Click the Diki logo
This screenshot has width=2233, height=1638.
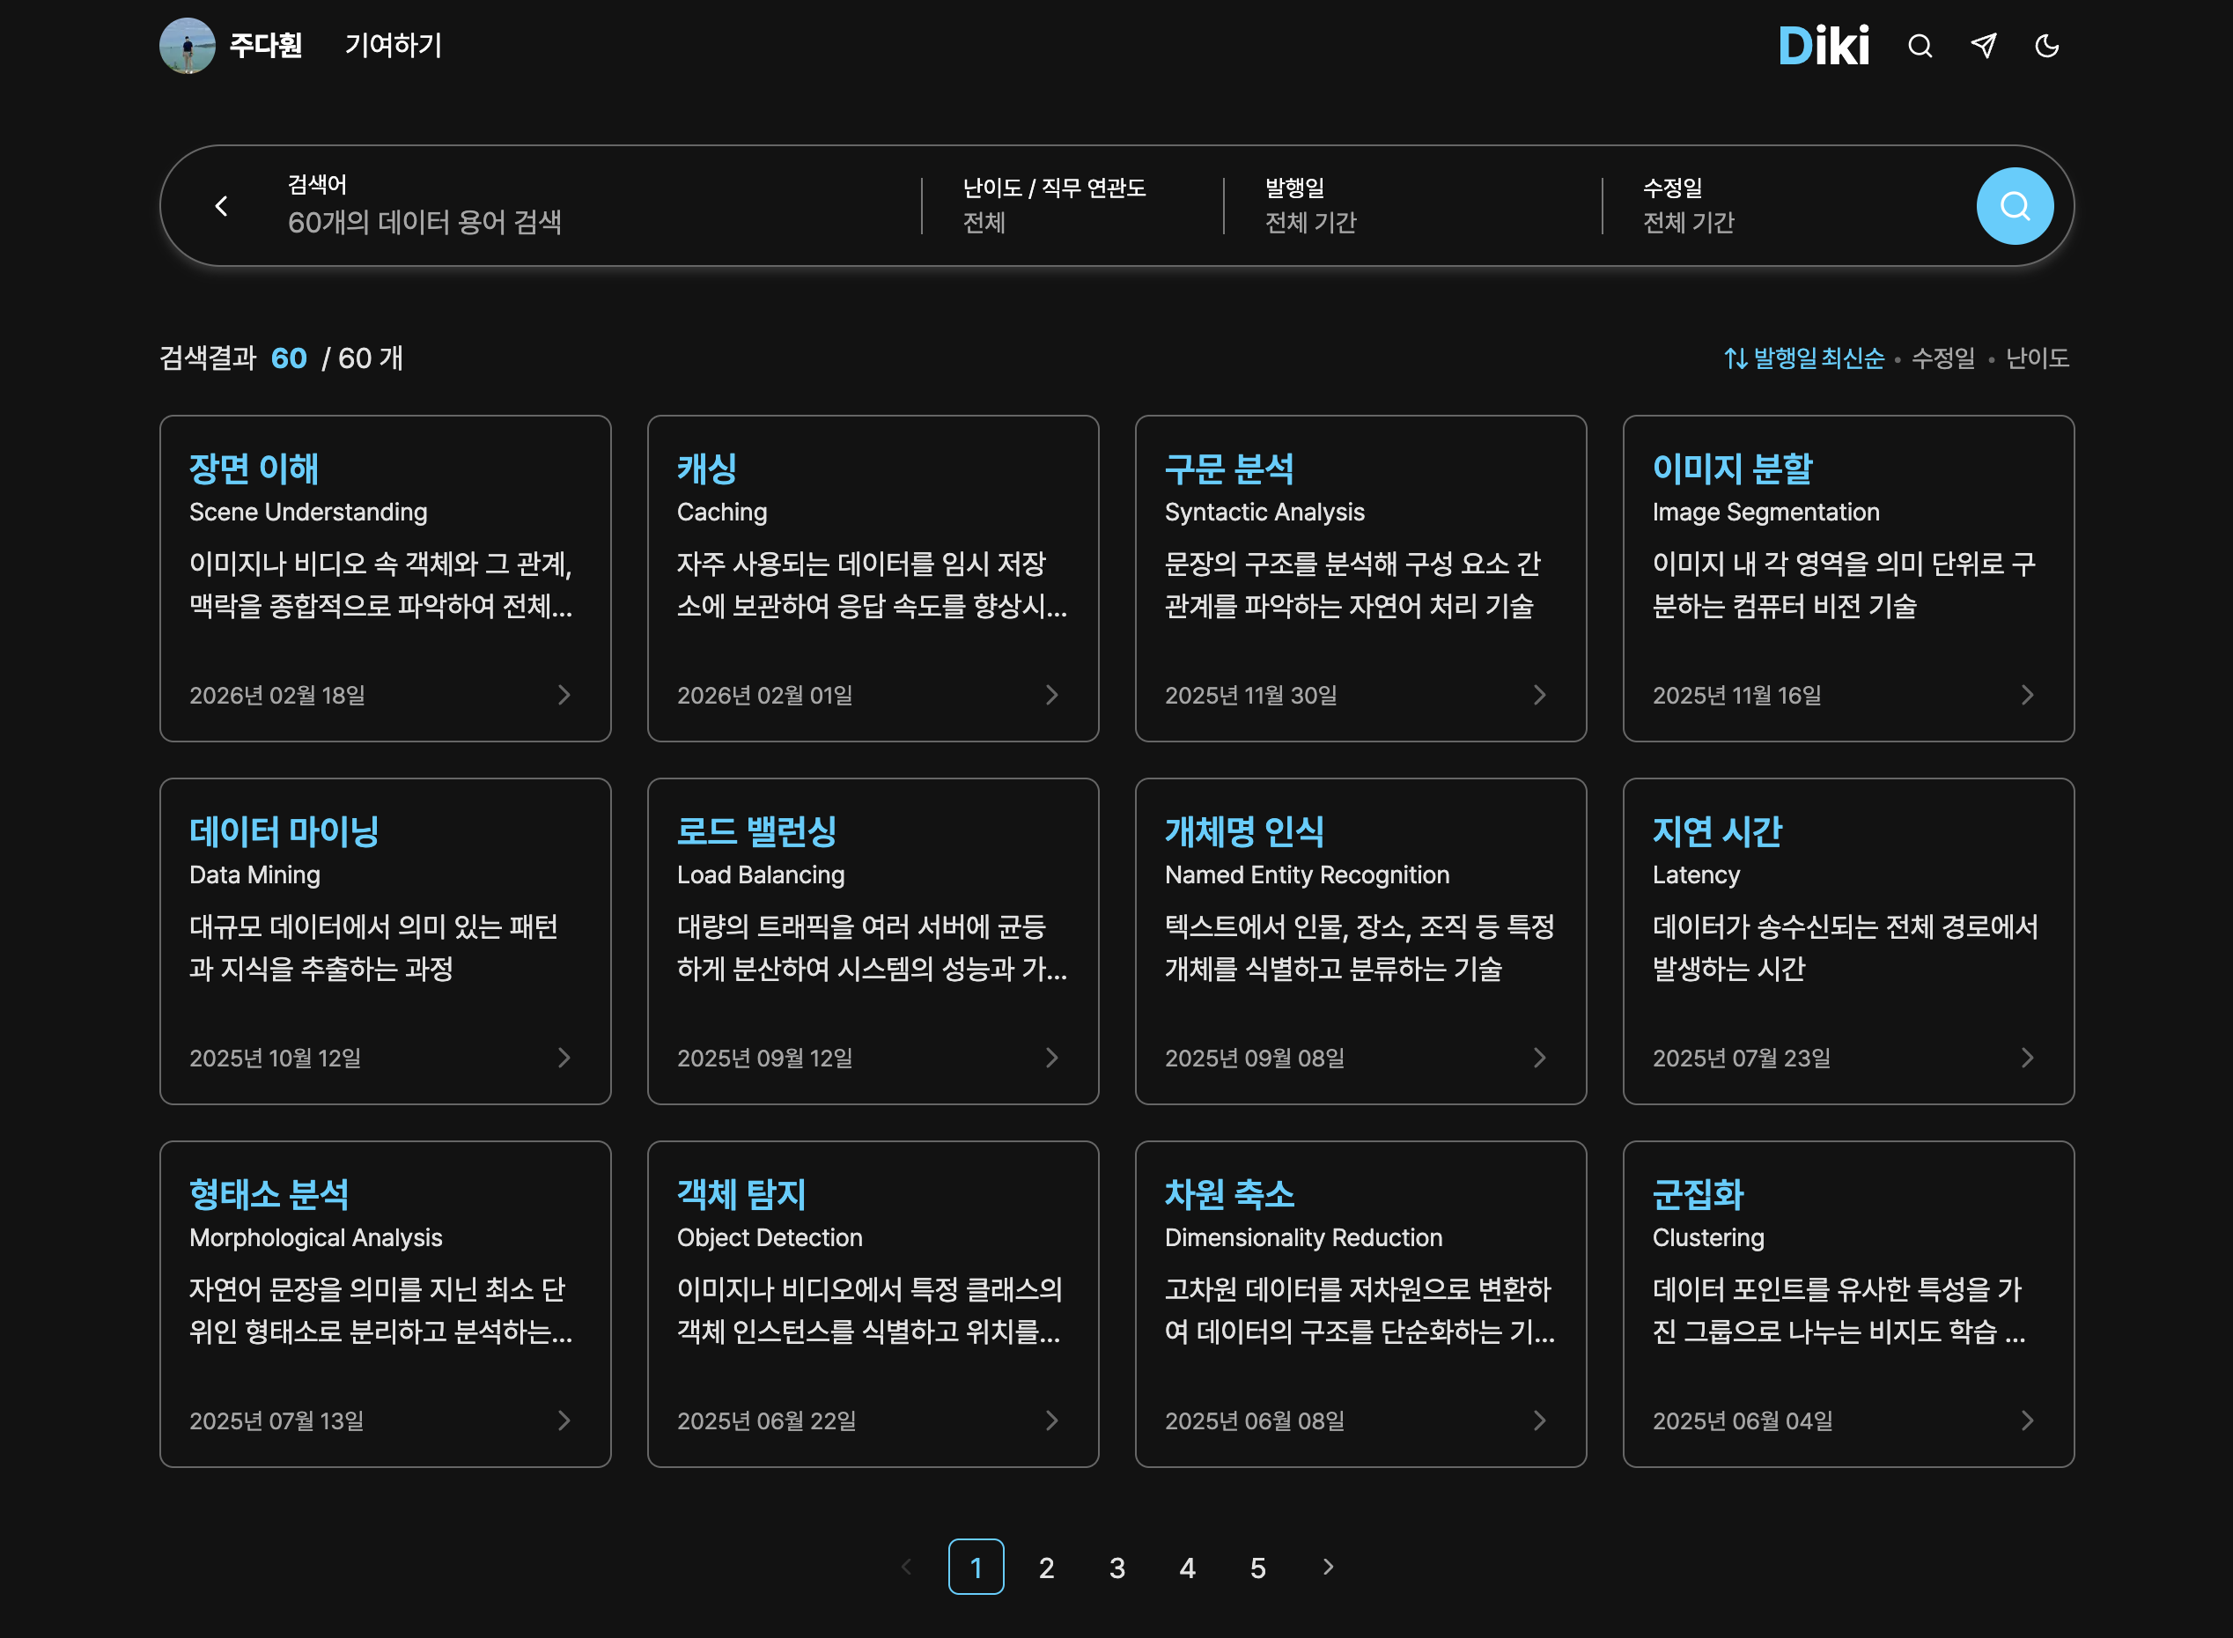(1823, 46)
